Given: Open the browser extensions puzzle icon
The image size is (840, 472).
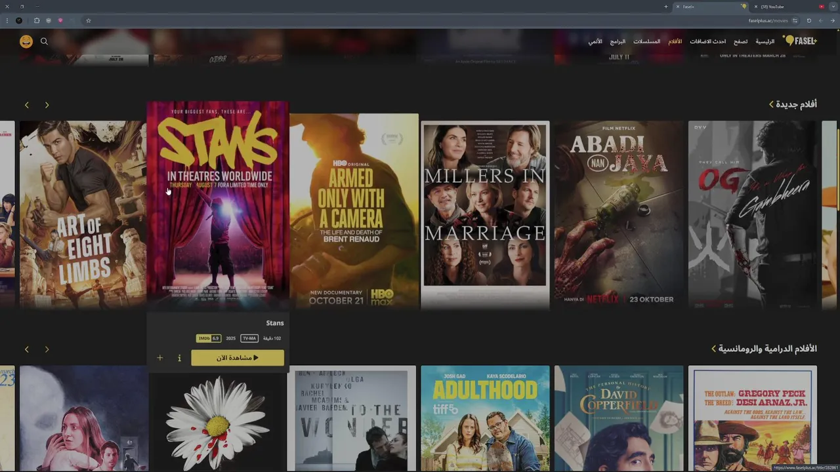Looking at the screenshot, I should pyautogui.click(x=37, y=20).
